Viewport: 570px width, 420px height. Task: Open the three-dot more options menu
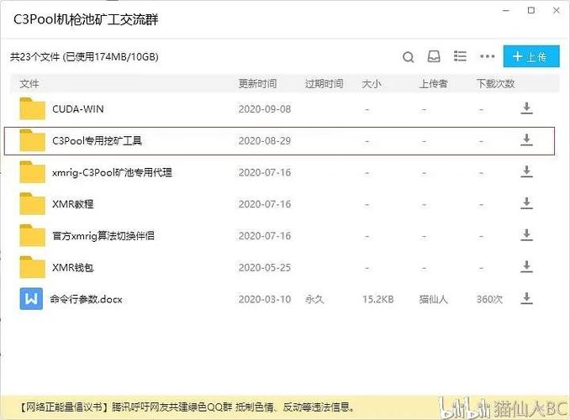[x=487, y=56]
